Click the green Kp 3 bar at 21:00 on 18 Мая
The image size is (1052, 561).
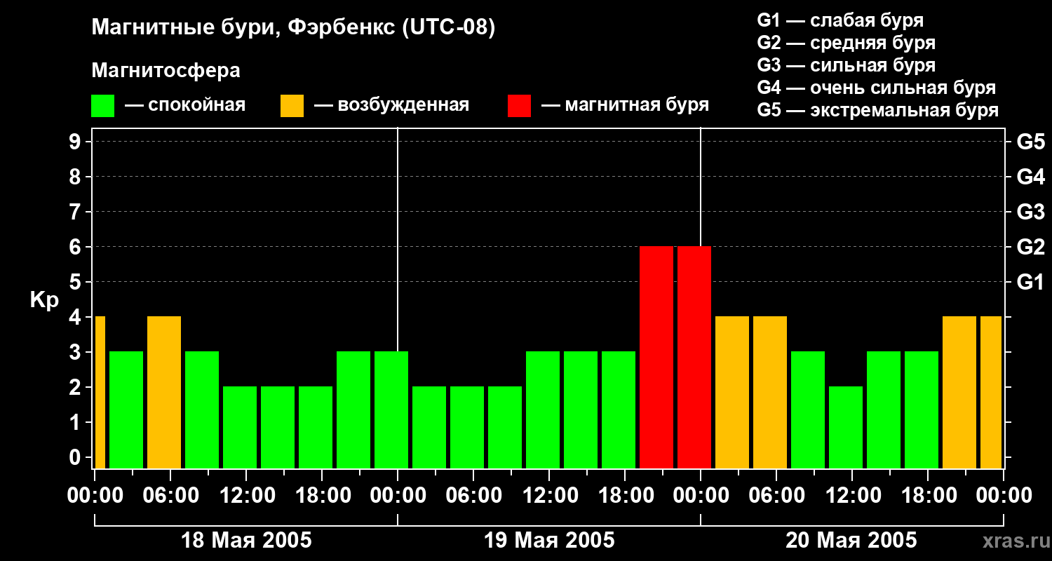click(353, 410)
